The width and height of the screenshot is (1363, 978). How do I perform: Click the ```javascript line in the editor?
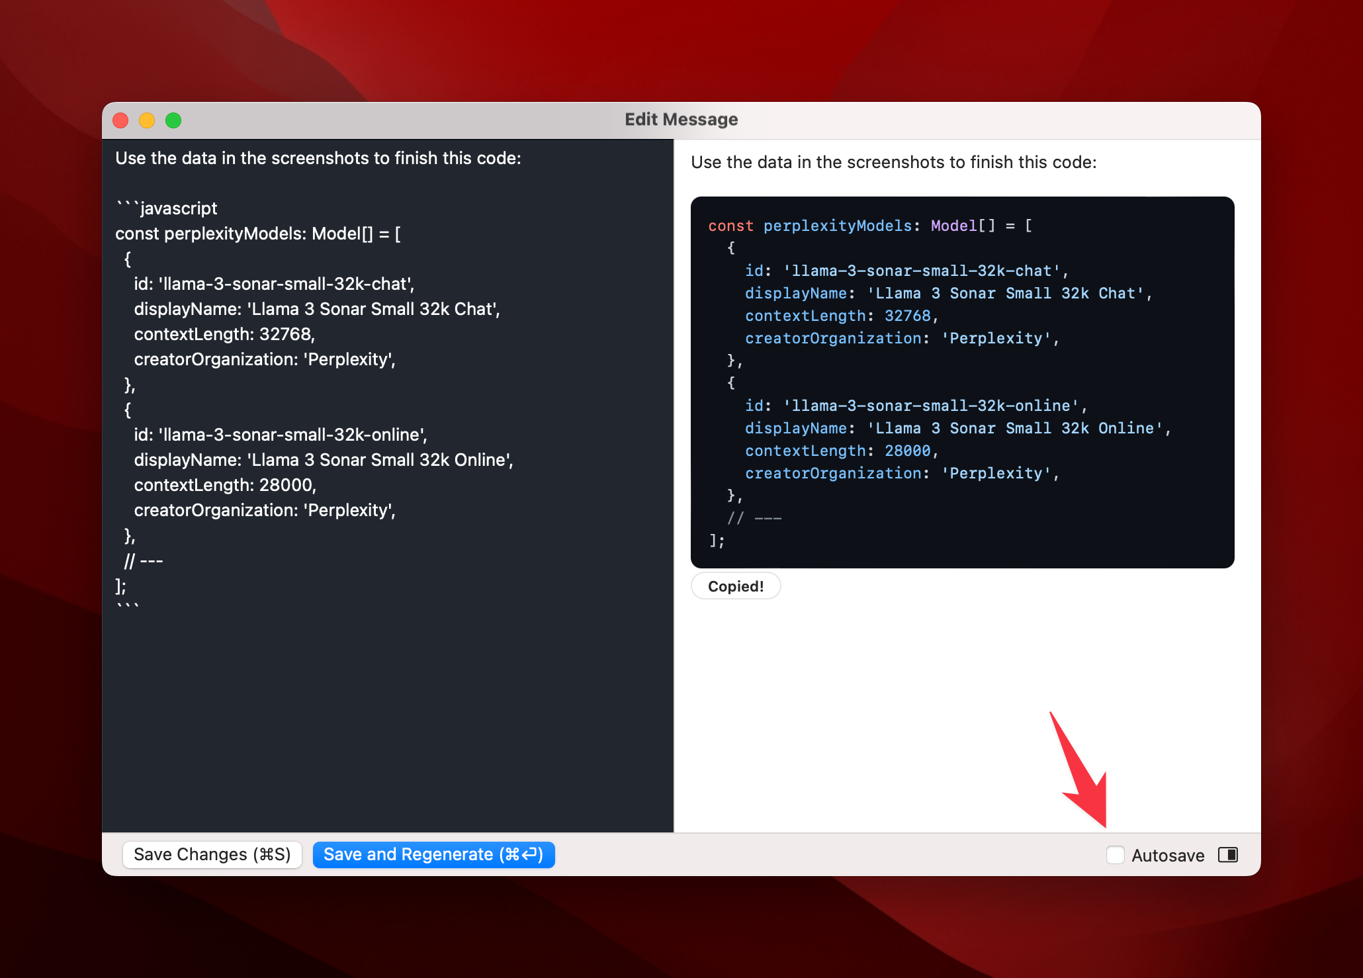pyautogui.click(x=167, y=208)
